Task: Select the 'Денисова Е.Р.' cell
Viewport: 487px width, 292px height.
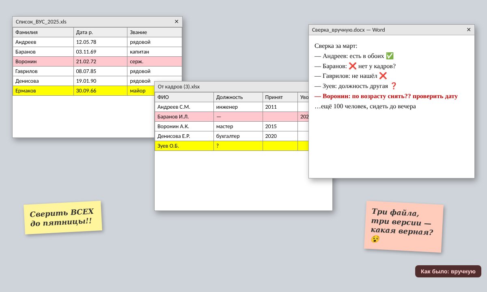Action: tap(184, 136)
